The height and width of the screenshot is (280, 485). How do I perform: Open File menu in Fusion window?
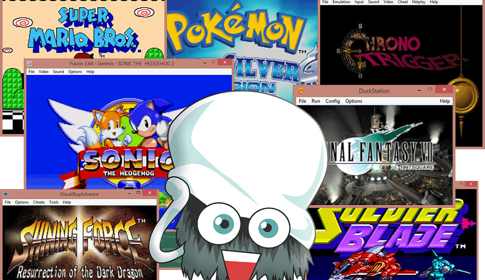tap(31, 72)
